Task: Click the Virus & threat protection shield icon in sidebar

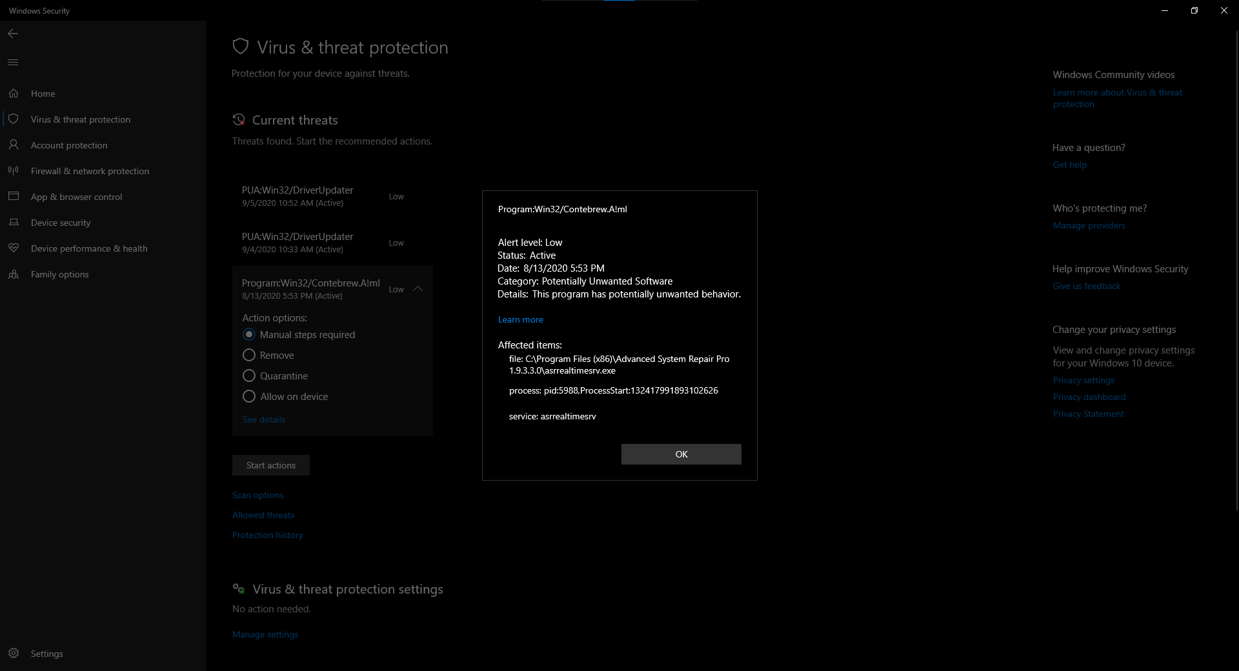Action: pos(14,119)
